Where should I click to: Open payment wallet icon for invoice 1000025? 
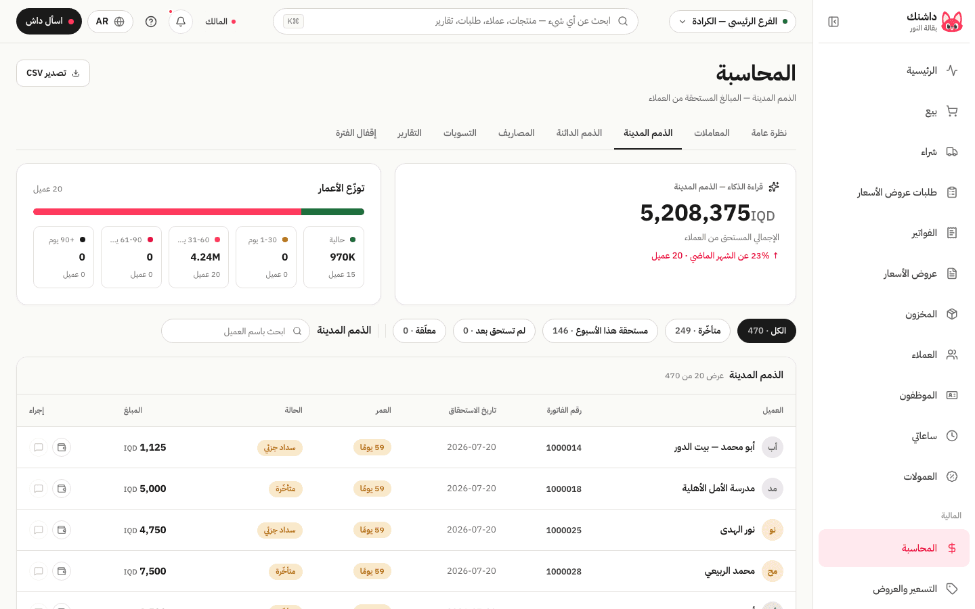tap(62, 530)
